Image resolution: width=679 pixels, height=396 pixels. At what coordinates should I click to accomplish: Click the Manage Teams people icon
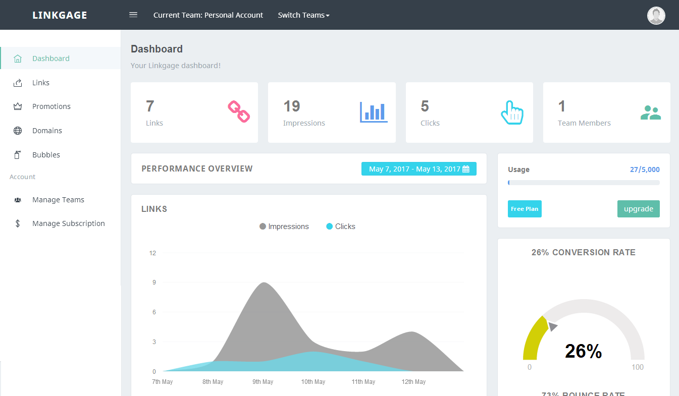(18, 200)
